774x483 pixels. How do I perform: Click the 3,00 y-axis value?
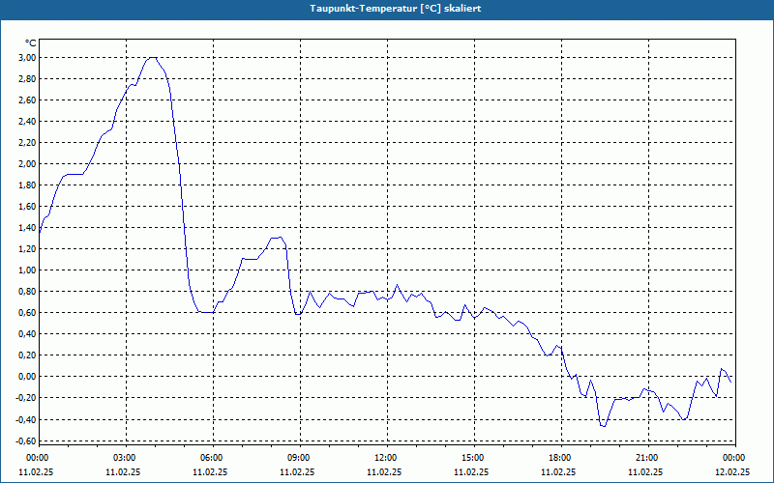[x=27, y=58]
